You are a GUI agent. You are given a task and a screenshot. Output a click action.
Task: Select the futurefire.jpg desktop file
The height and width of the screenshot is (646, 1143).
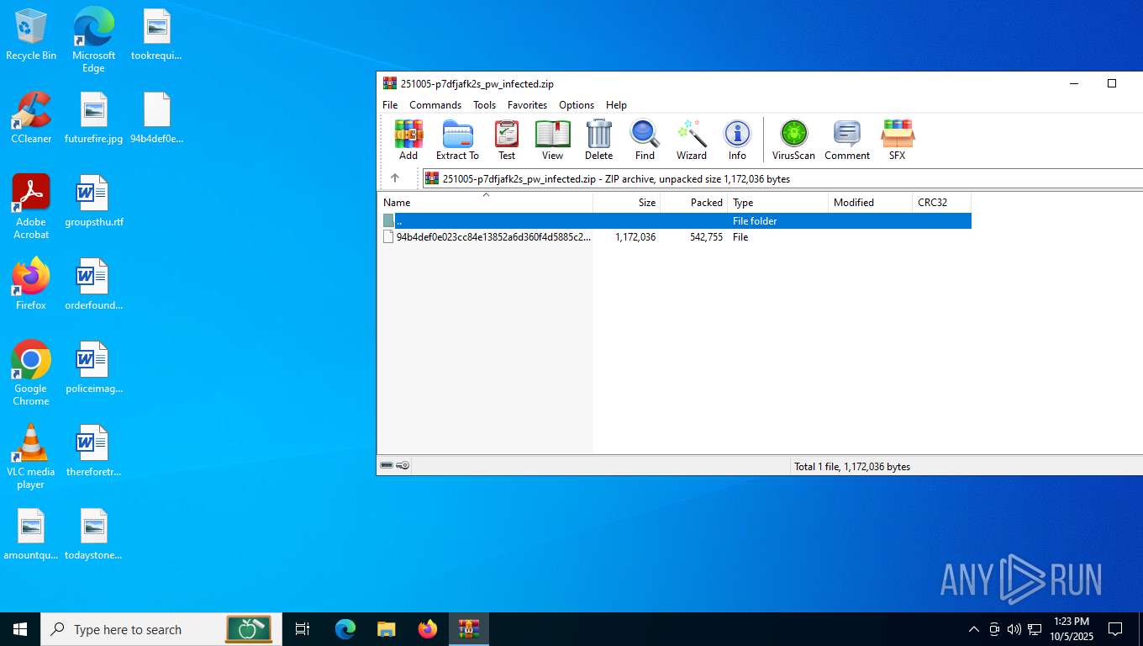[x=94, y=117]
